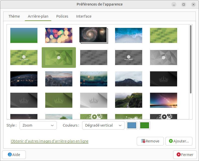Click the blue color swatch
Screen dimensions: 199x161
coord(132,125)
